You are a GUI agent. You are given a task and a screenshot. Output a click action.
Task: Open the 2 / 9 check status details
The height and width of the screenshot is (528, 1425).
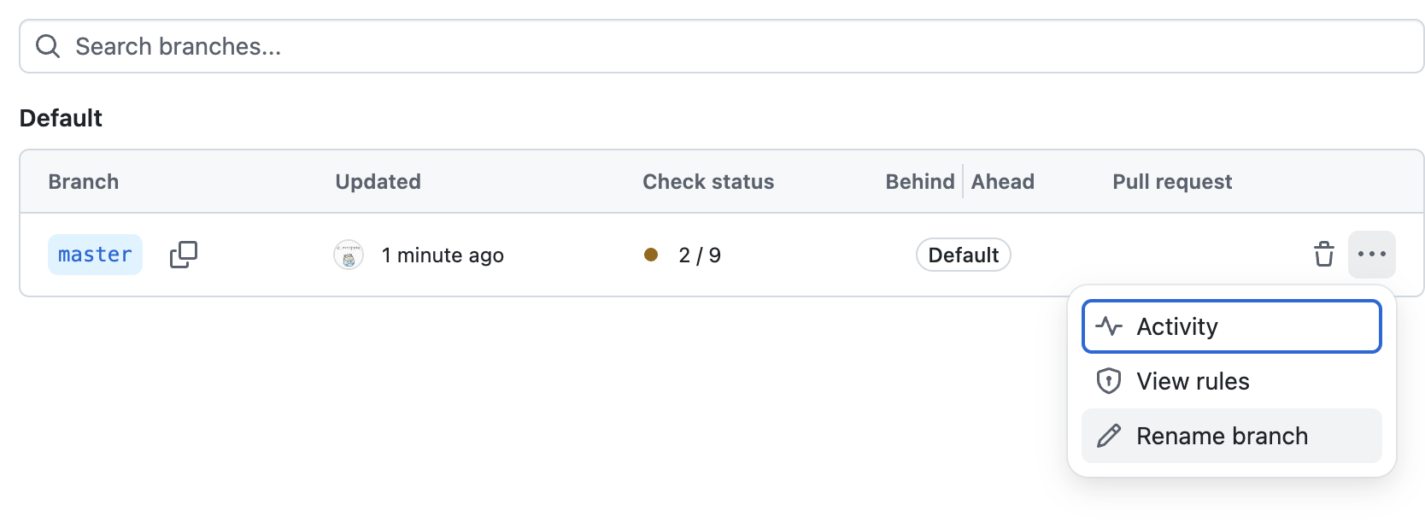tap(700, 255)
